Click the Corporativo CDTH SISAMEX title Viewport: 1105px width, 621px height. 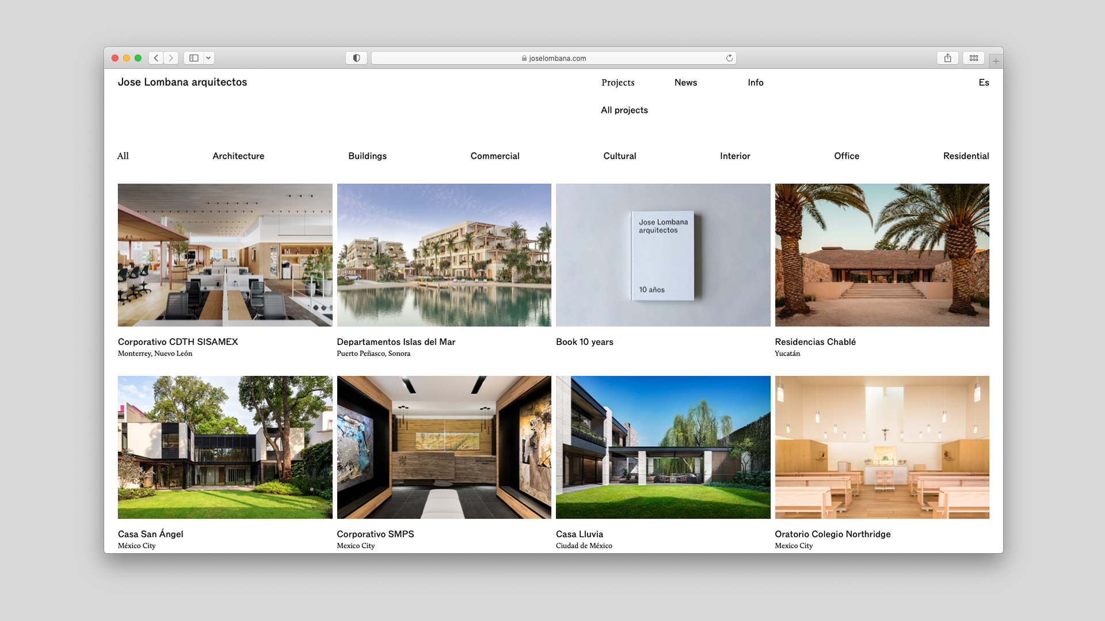point(178,342)
